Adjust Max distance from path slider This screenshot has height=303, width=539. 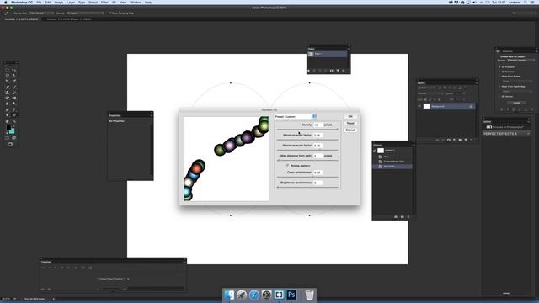(307, 161)
